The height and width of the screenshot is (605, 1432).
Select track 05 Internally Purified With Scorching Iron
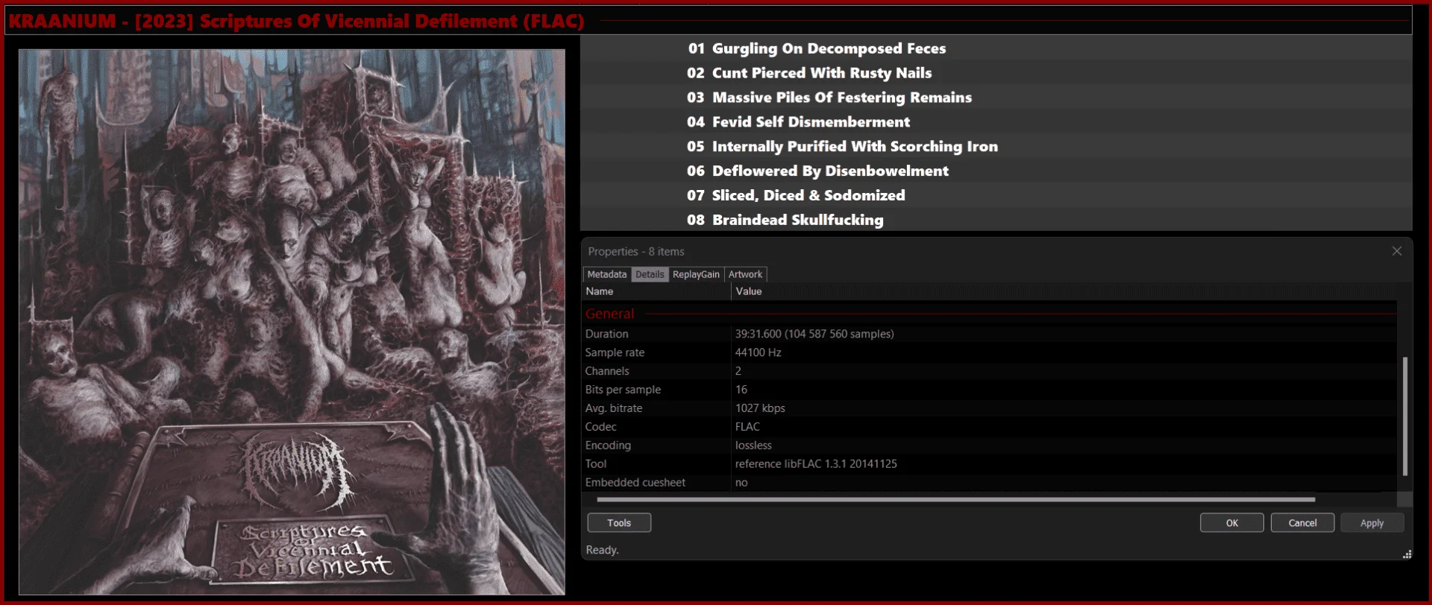(996, 147)
